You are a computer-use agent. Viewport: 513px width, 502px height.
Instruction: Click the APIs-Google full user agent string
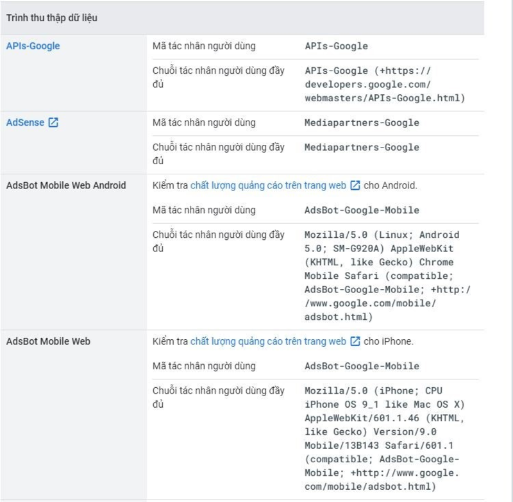(384, 84)
